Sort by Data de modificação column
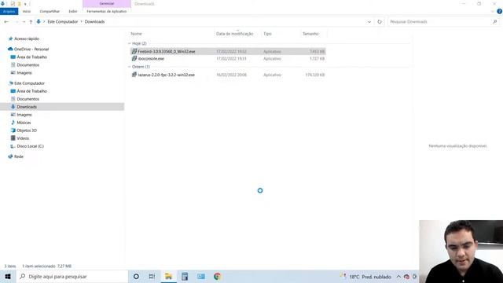The height and width of the screenshot is (283, 503). point(234,34)
